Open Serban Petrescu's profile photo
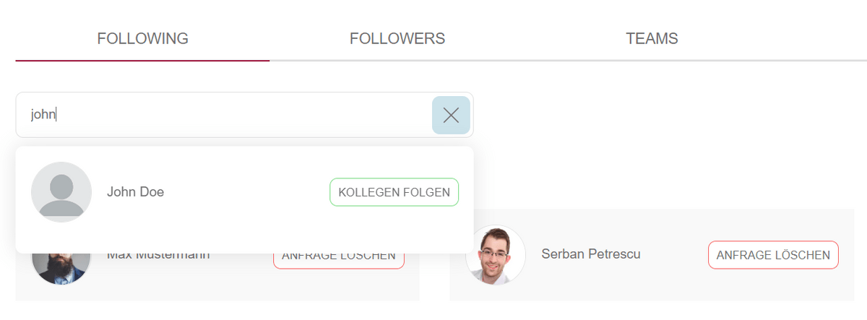The width and height of the screenshot is (867, 320). [x=496, y=255]
